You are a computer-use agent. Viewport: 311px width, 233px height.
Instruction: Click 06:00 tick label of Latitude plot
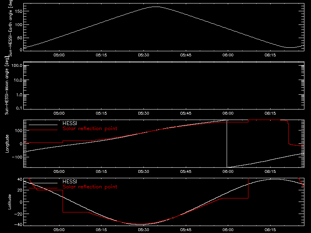tap(228, 230)
